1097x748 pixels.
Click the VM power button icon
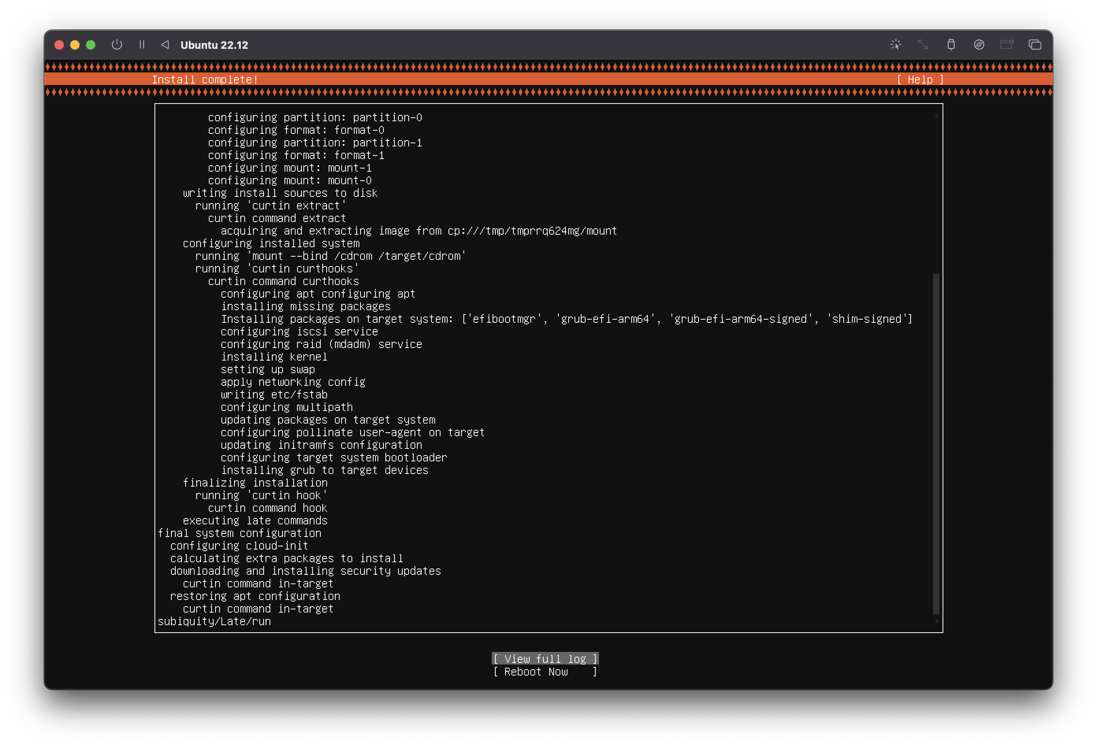click(x=117, y=45)
